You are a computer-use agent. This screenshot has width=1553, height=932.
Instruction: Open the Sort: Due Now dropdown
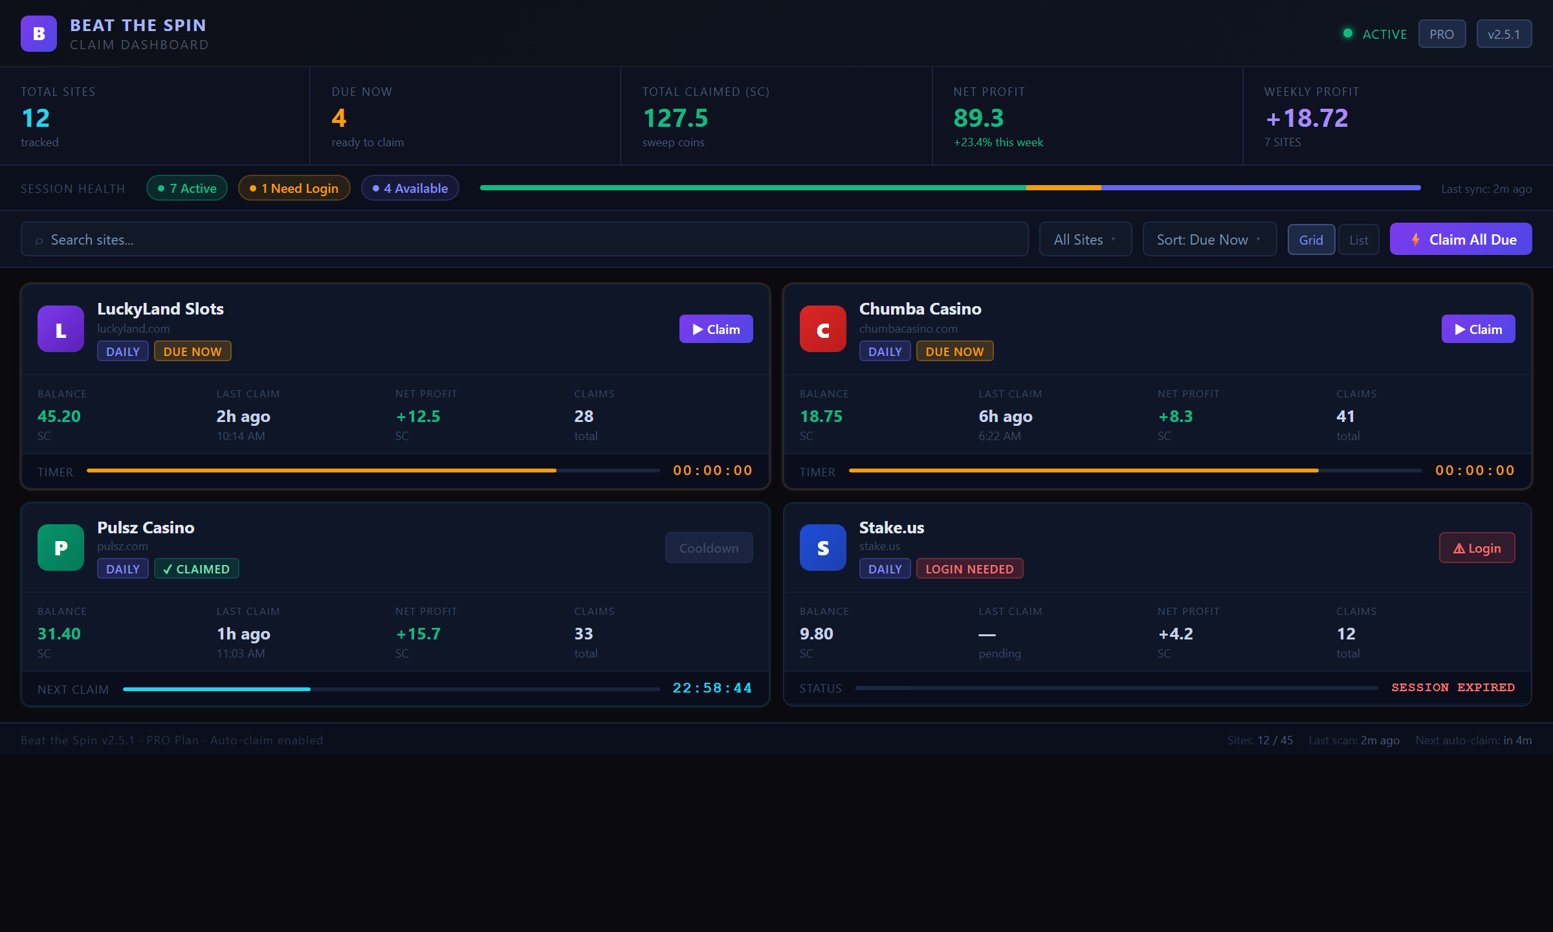point(1209,239)
